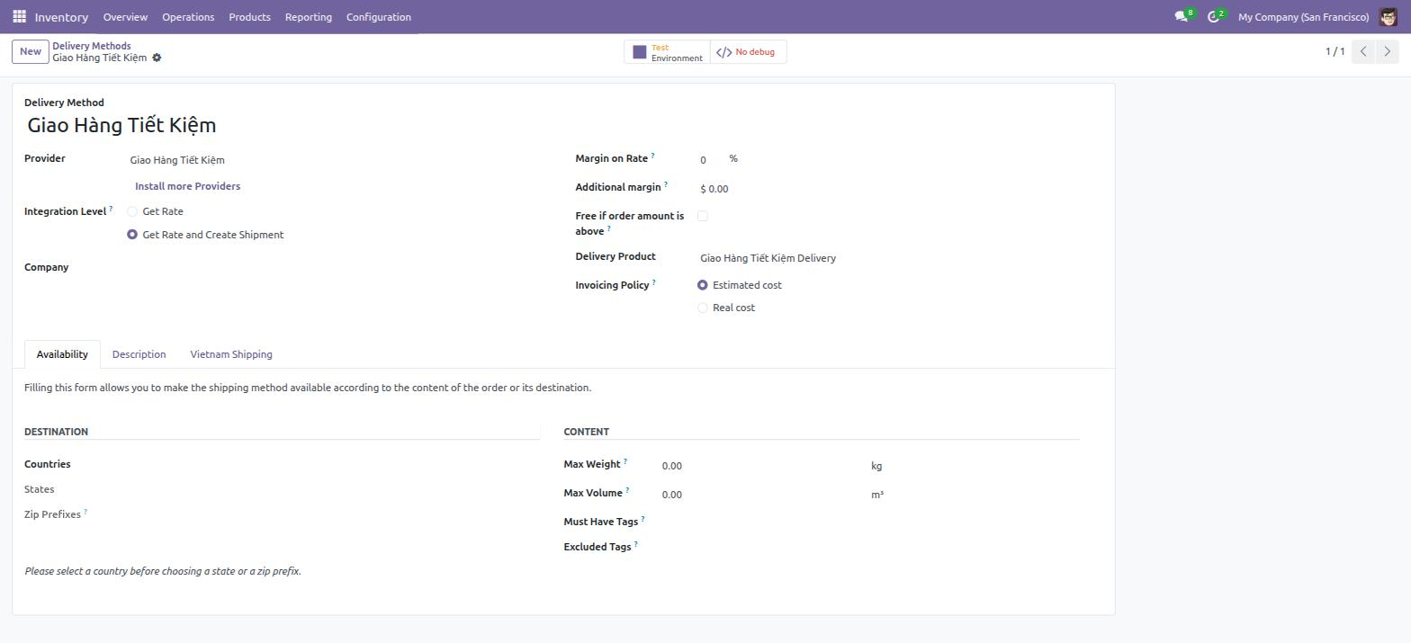Open the Company dropdown field

[x=334, y=268]
